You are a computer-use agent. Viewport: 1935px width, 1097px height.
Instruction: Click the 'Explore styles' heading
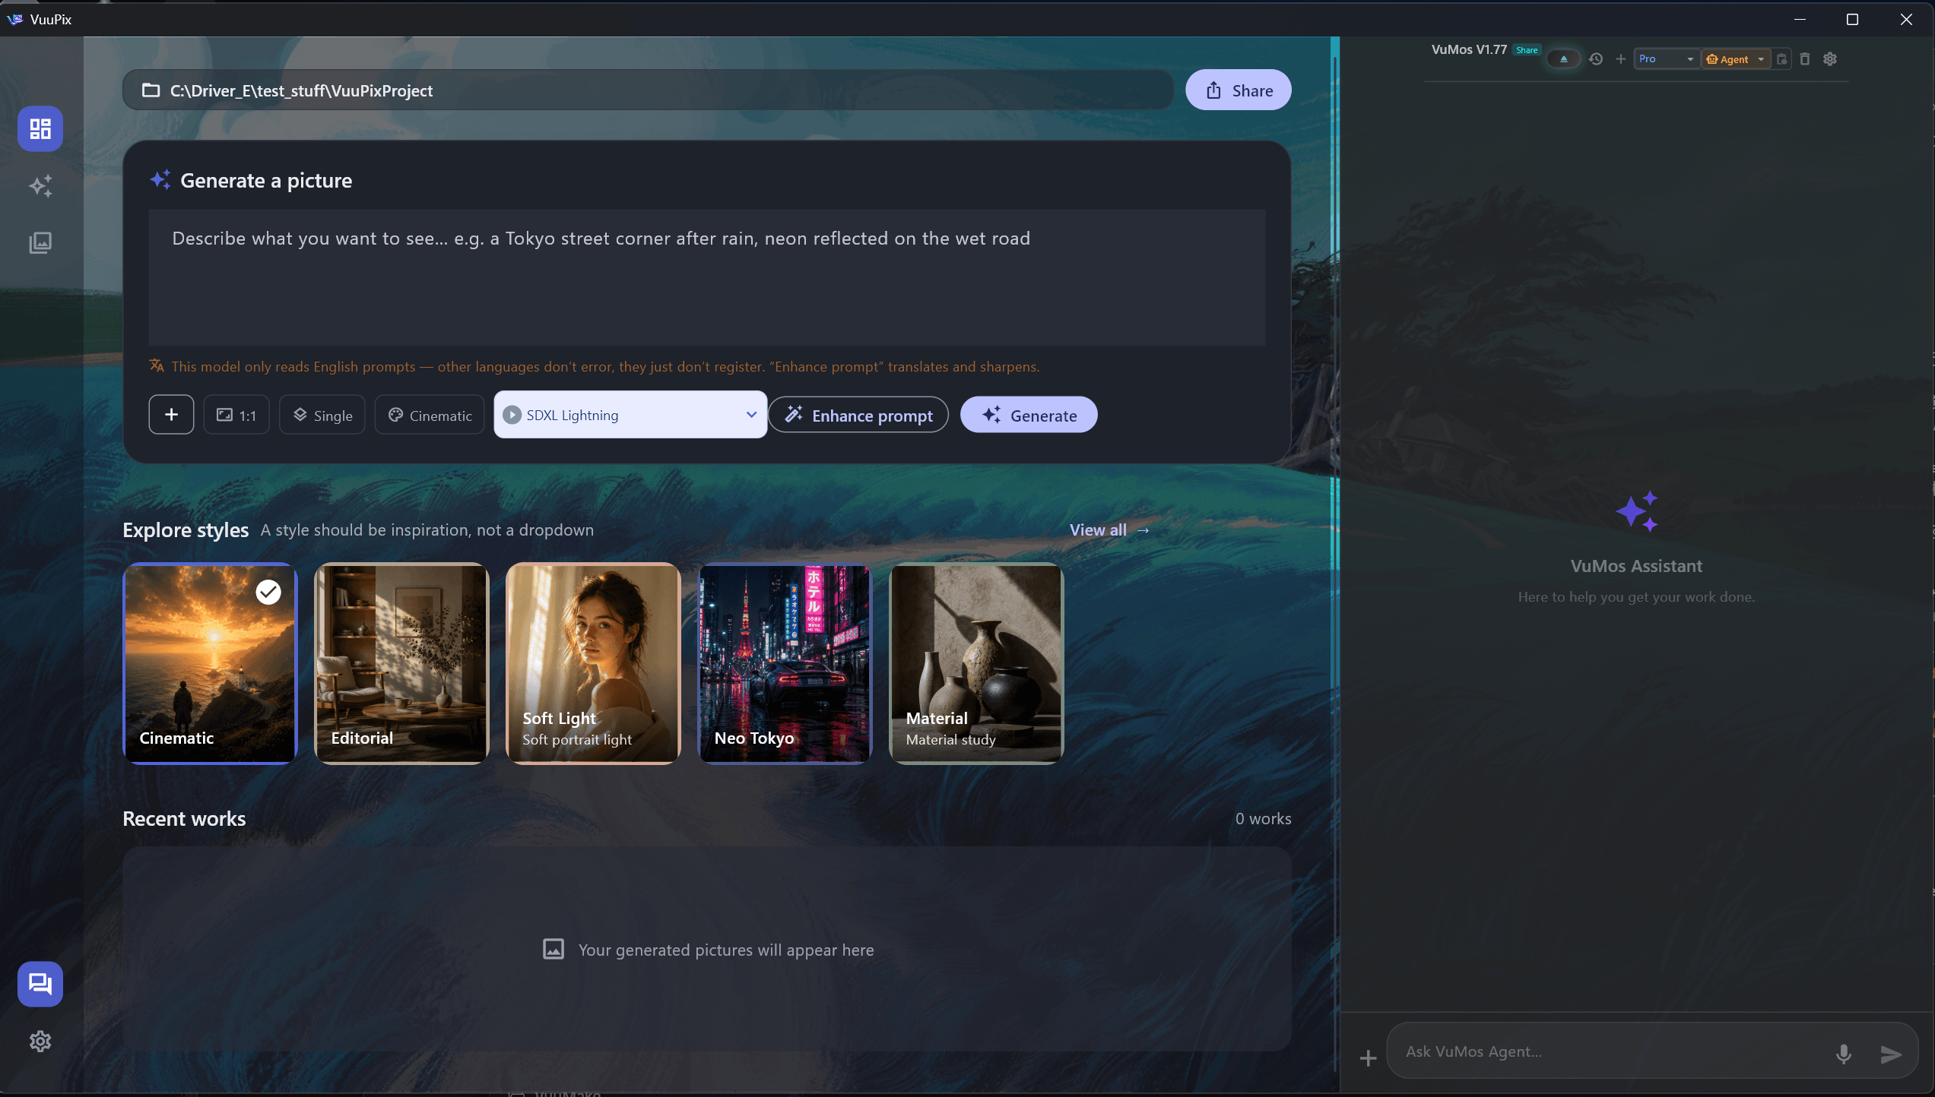[186, 530]
